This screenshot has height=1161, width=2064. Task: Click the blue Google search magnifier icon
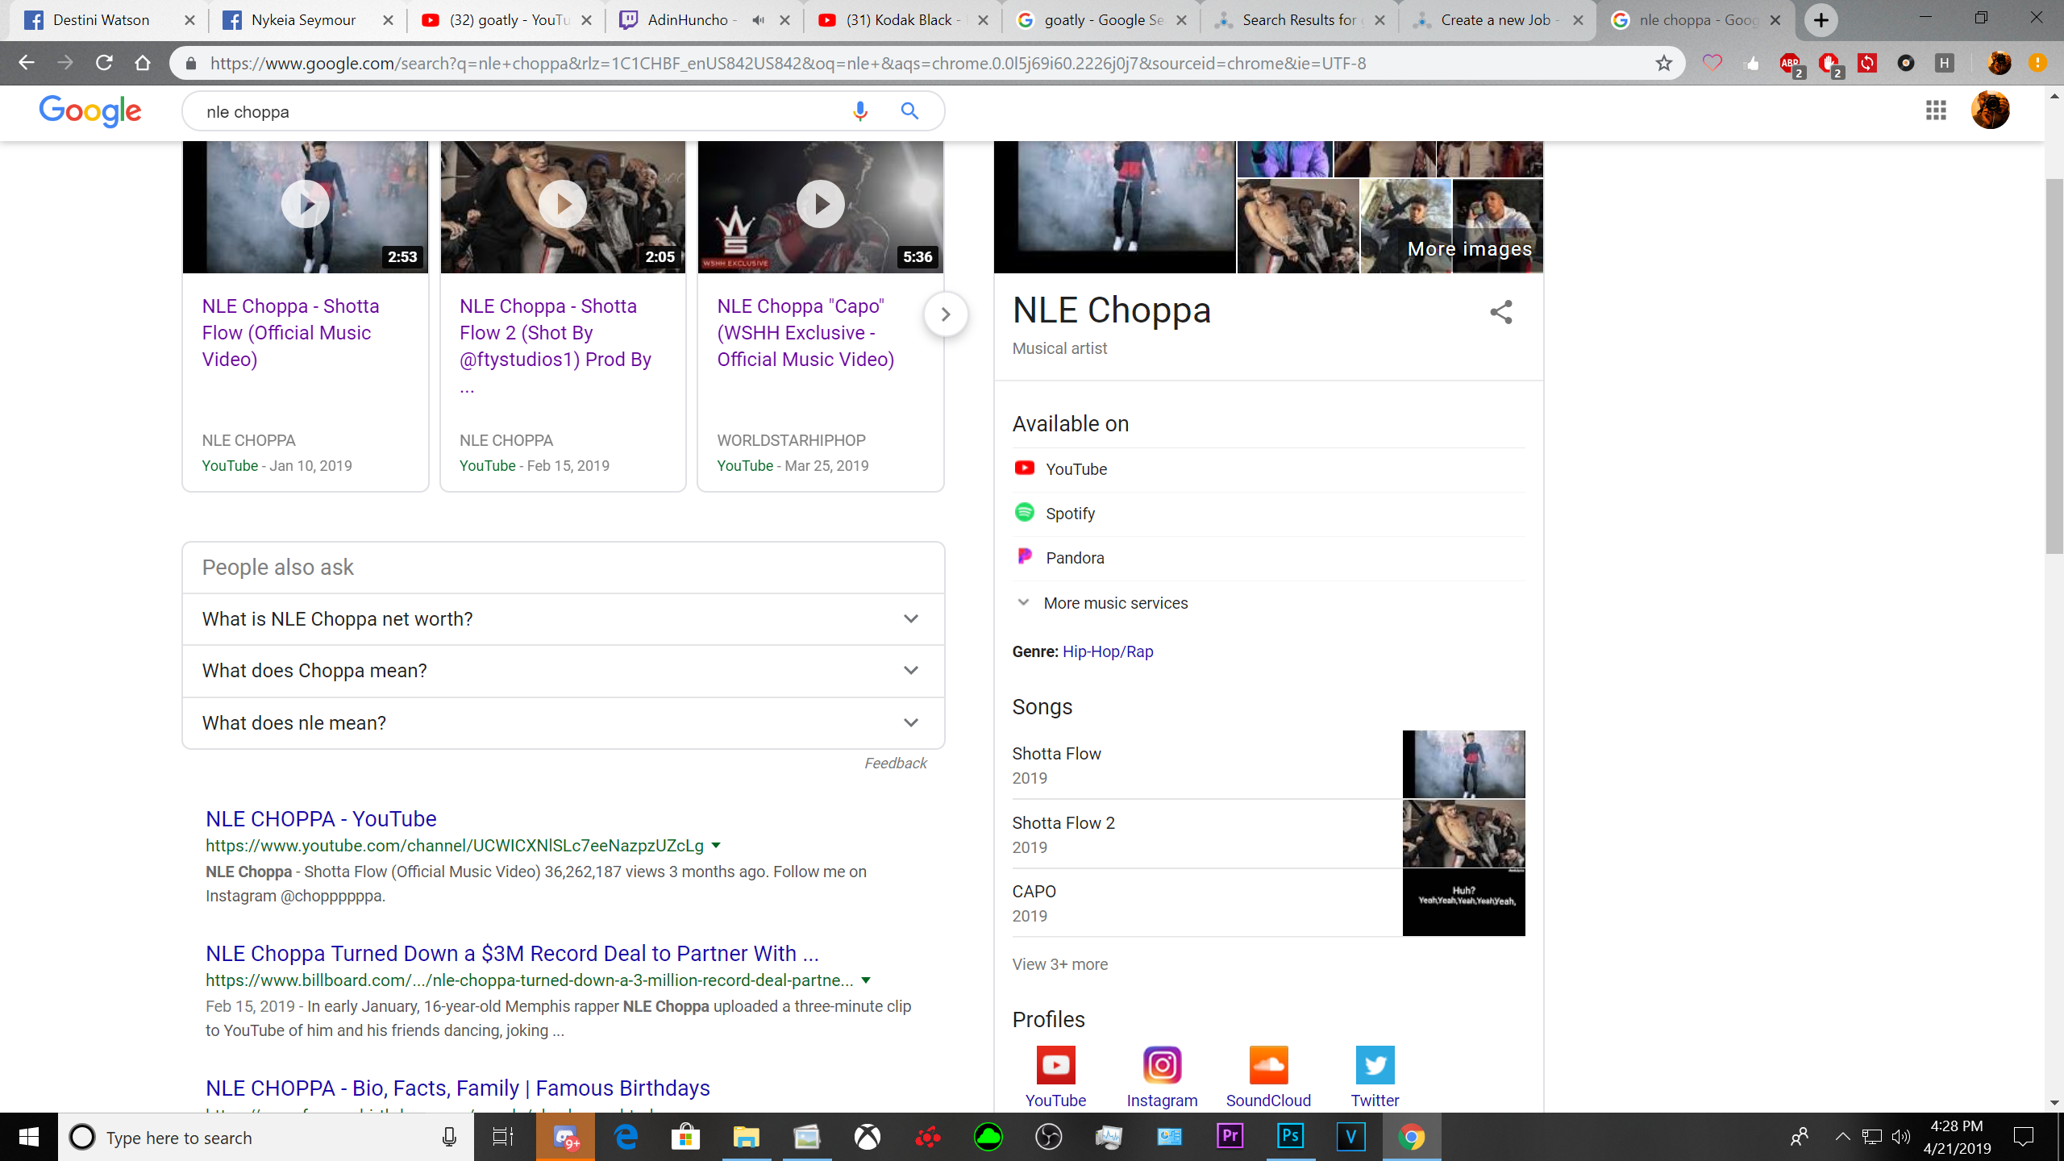tap(909, 111)
